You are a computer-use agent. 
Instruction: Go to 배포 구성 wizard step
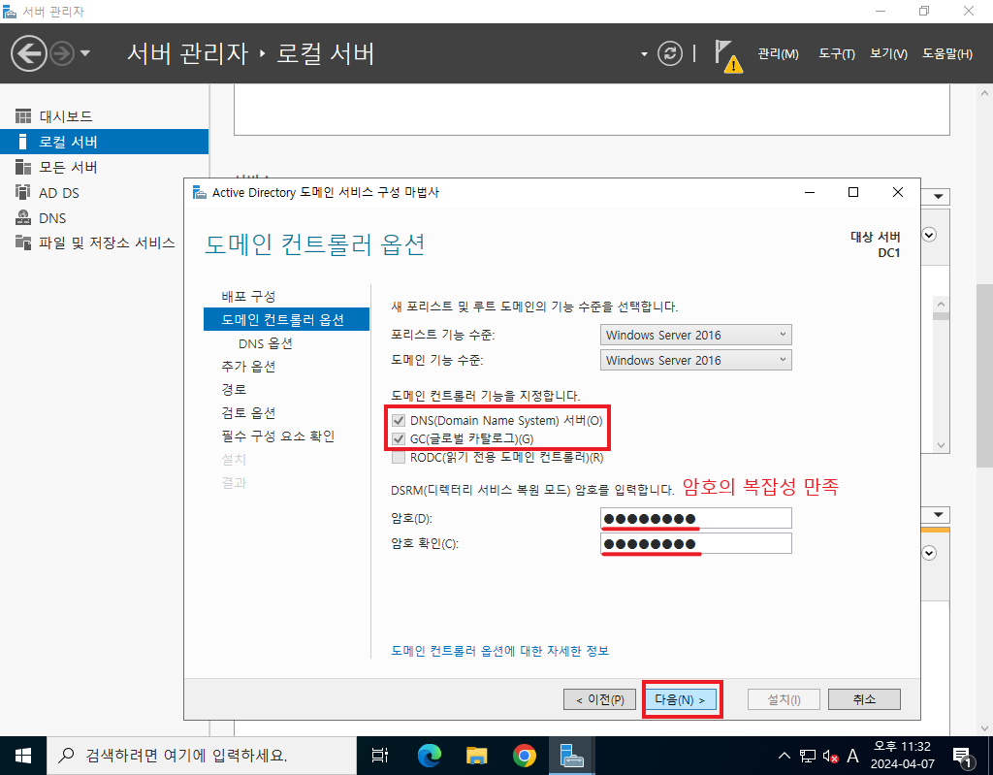tap(248, 296)
